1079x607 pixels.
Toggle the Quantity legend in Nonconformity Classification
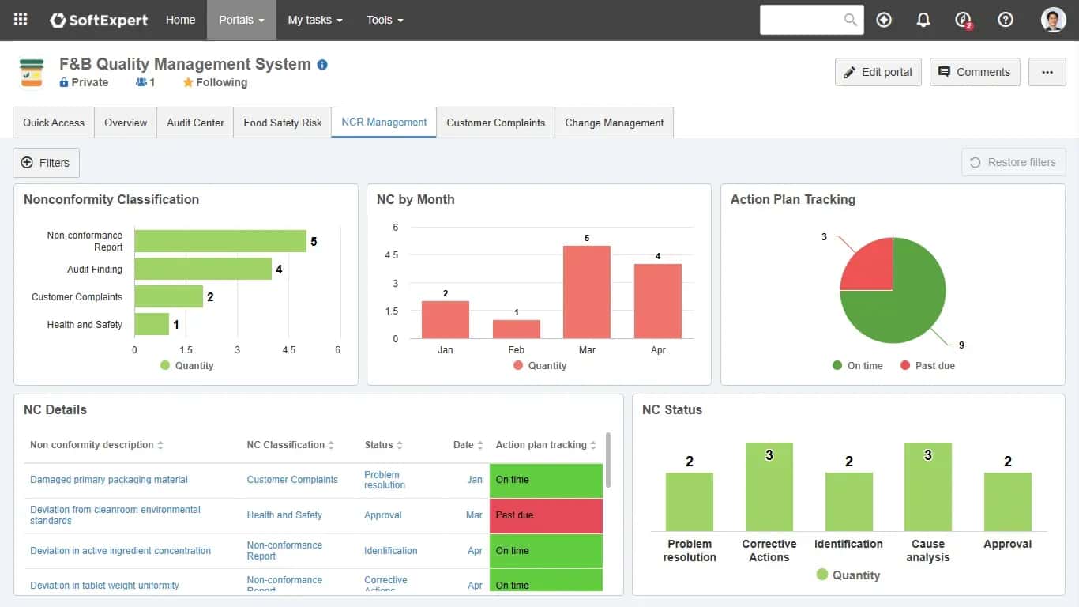[x=187, y=365]
